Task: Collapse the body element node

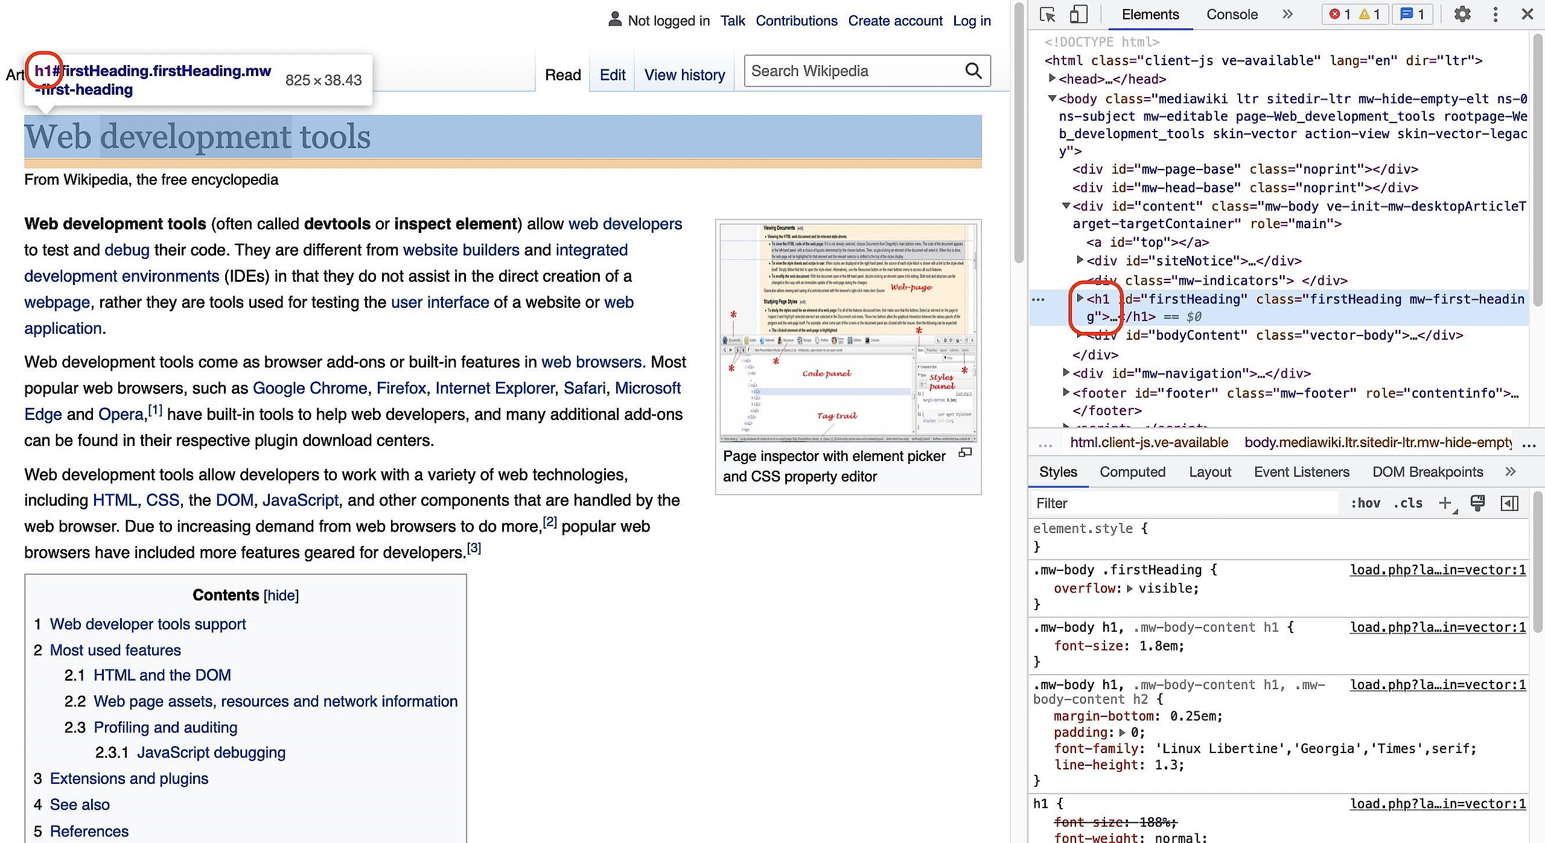Action: tap(1052, 98)
